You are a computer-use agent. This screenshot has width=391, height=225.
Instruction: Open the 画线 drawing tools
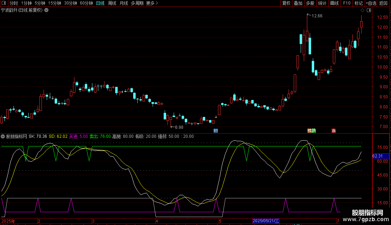334,3
